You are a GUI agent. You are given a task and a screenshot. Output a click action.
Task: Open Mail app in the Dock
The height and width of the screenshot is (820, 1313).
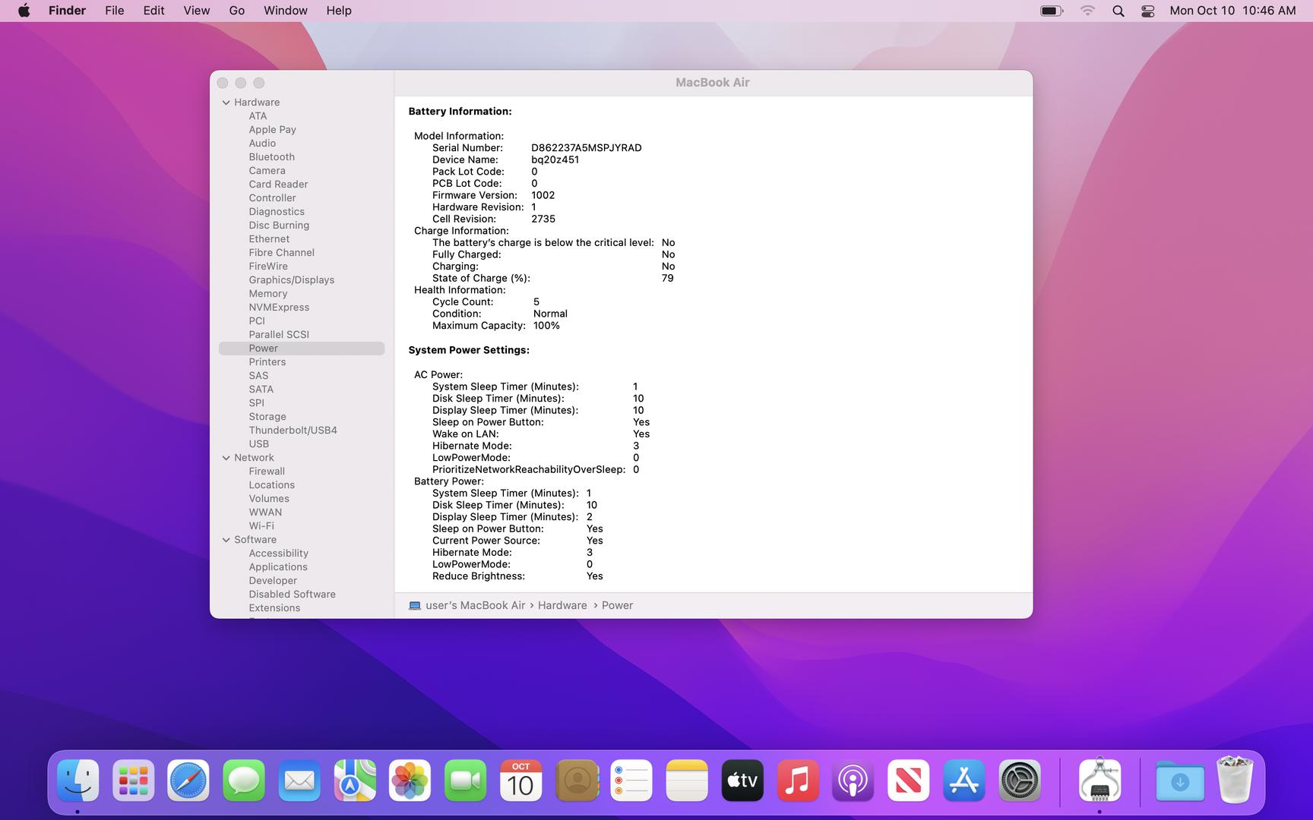point(299,780)
